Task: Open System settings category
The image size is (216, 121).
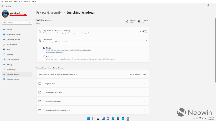Action: [17, 30]
